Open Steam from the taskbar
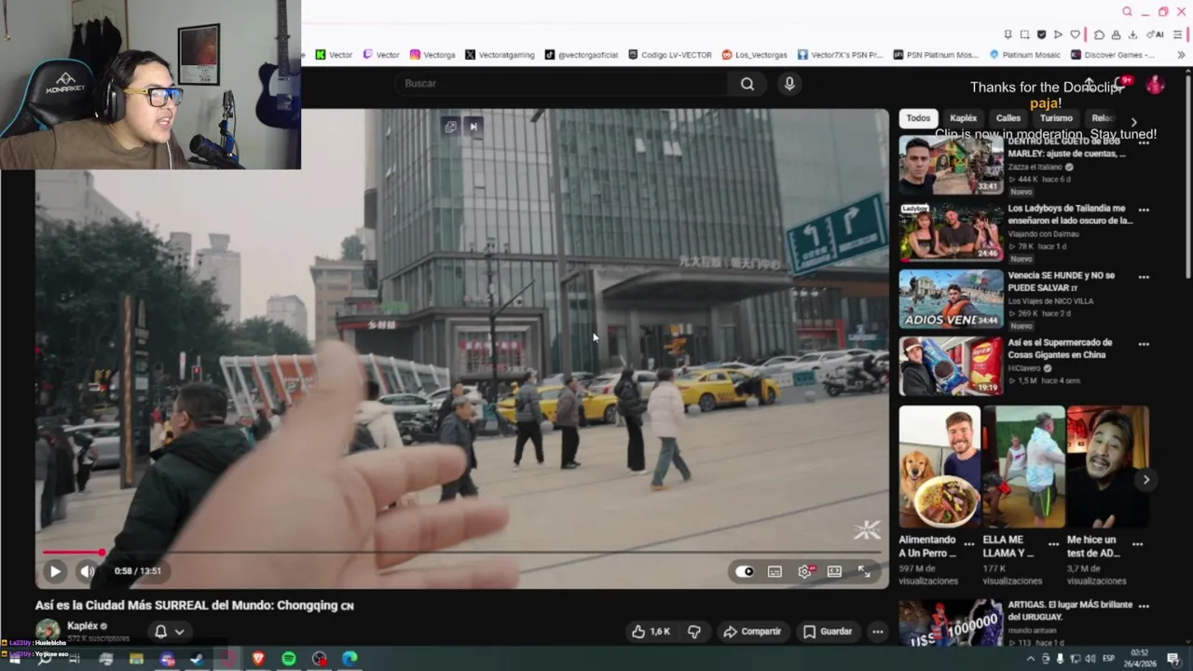 [x=197, y=659]
